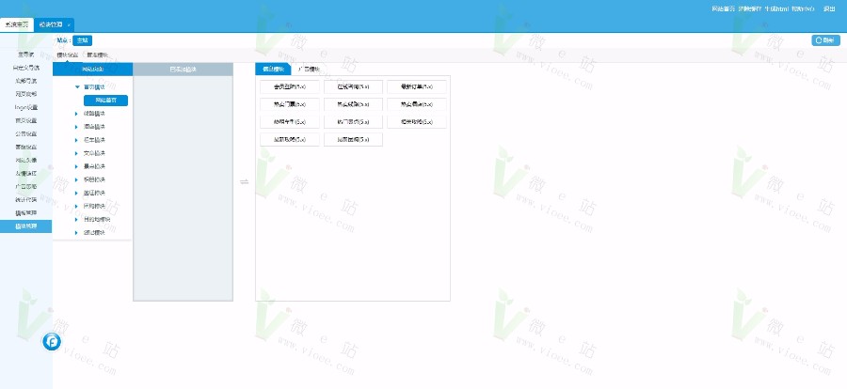Open 公告设置 in the sidebar
Image resolution: width=847 pixels, height=389 pixels.
point(26,133)
